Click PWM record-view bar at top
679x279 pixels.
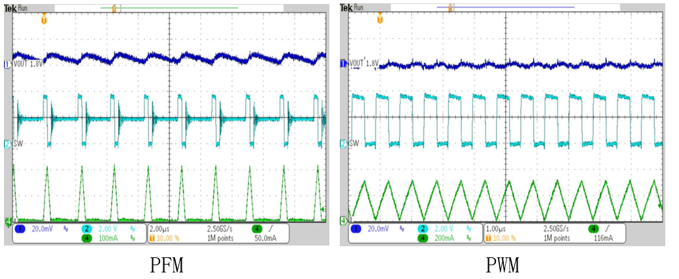505,7
